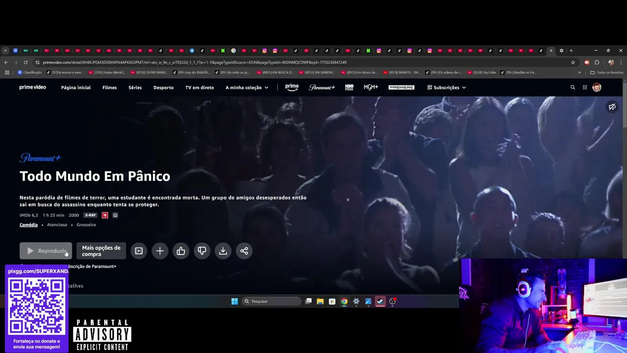The width and height of the screenshot is (627, 353).
Task: Click Mais opções de compra button
Action: (101, 251)
